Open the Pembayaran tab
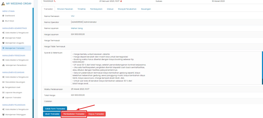Image resolution: width=263 pixels, height=118 pixels. (x=96, y=9)
